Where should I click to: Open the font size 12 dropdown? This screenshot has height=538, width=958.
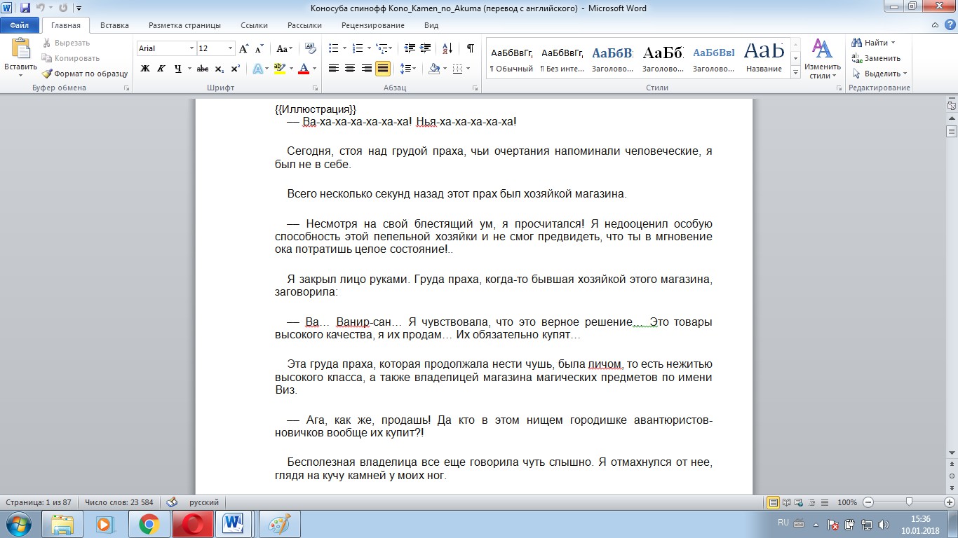pos(231,48)
